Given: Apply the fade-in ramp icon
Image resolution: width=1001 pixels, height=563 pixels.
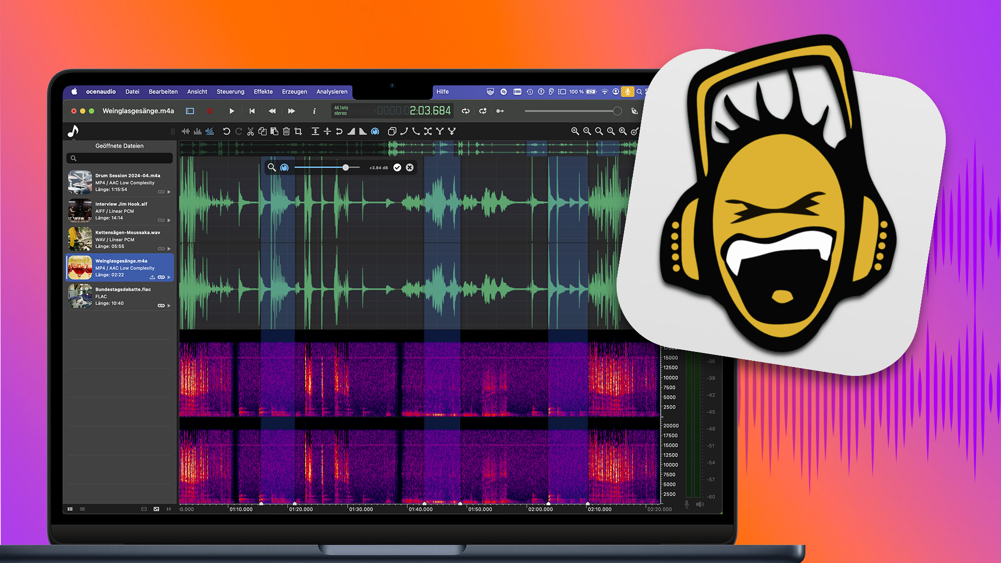Looking at the screenshot, I should pyautogui.click(x=351, y=131).
